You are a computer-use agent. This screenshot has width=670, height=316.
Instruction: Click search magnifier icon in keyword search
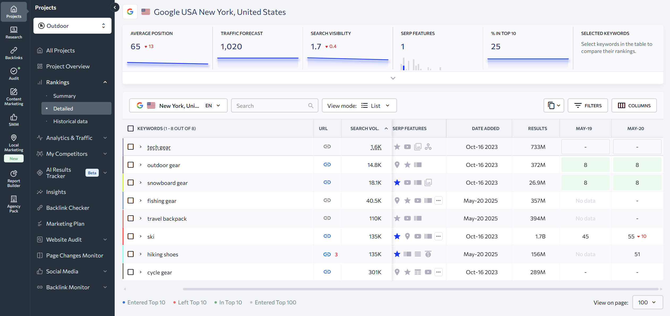point(311,106)
